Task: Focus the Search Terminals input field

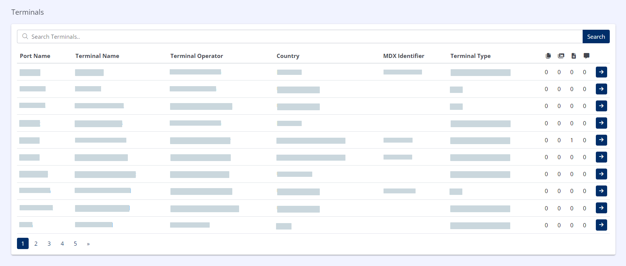Action: (302, 36)
